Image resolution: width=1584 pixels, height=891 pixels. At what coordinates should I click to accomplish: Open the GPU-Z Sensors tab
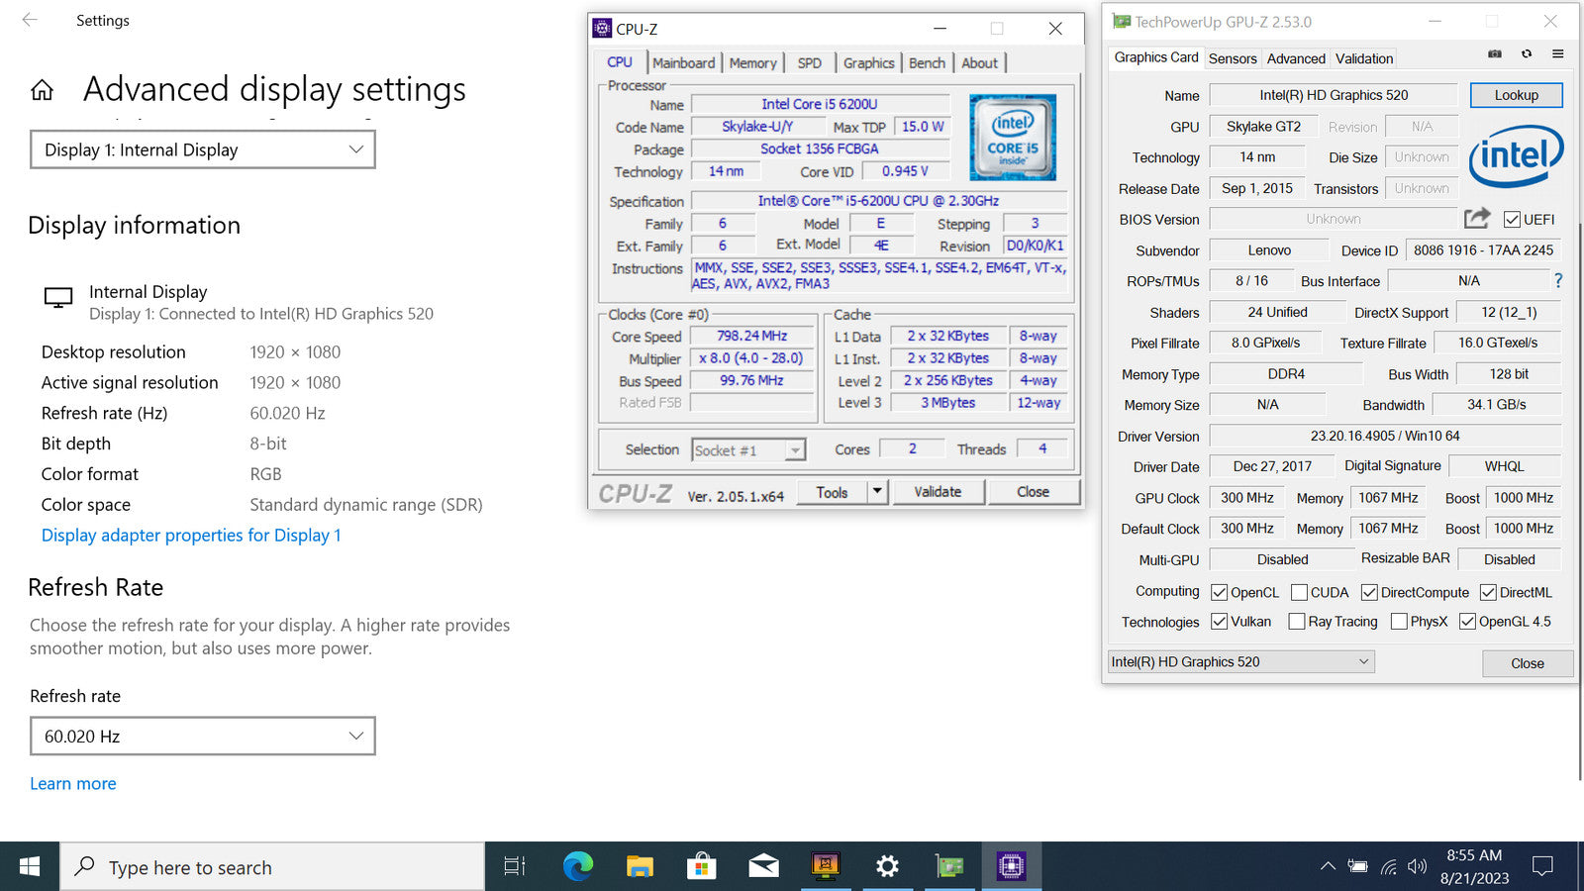pyautogui.click(x=1233, y=58)
